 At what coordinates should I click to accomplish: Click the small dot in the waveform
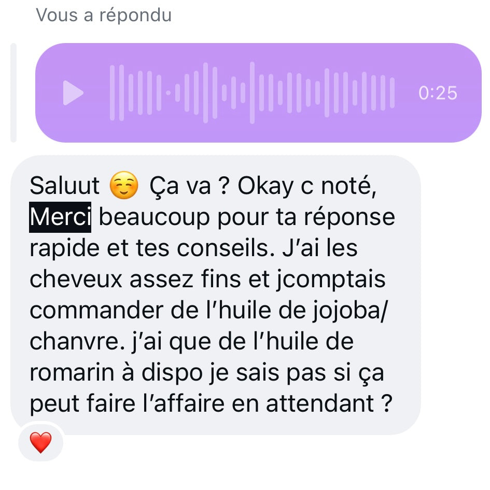tap(168, 93)
